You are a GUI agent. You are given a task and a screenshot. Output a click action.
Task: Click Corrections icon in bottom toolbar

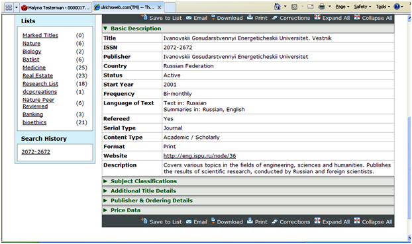click(275, 222)
